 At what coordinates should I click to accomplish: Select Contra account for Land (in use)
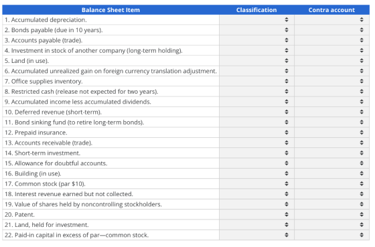tap(331, 61)
